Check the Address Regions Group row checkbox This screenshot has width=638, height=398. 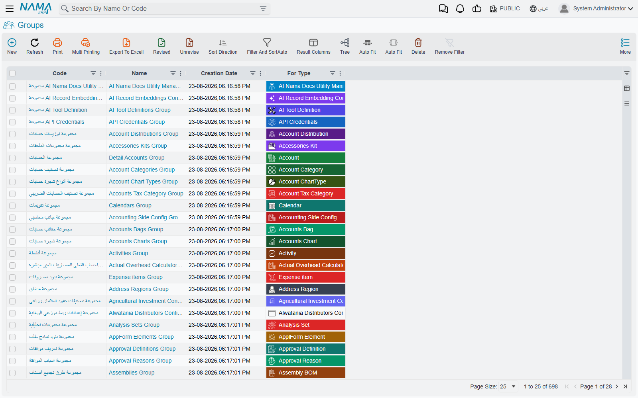tap(12, 289)
